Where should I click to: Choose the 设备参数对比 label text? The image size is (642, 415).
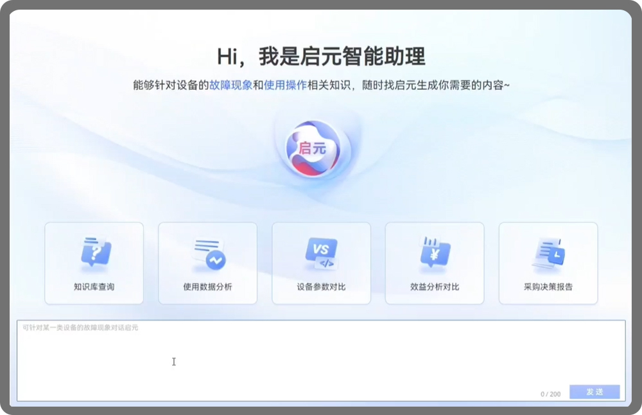321,287
